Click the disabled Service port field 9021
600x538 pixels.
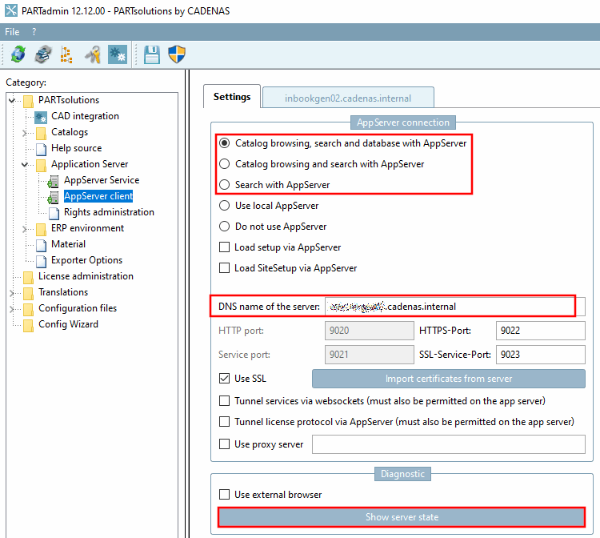(x=370, y=355)
